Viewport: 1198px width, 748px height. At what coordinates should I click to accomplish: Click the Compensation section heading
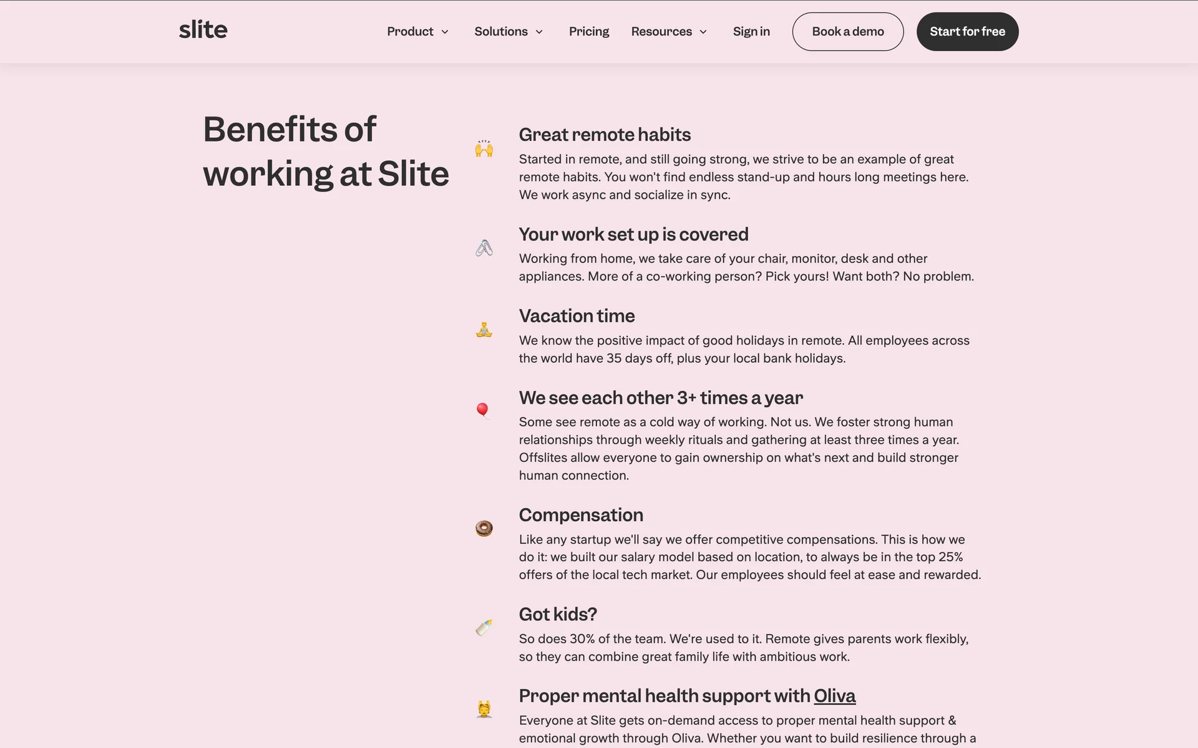[x=581, y=515]
